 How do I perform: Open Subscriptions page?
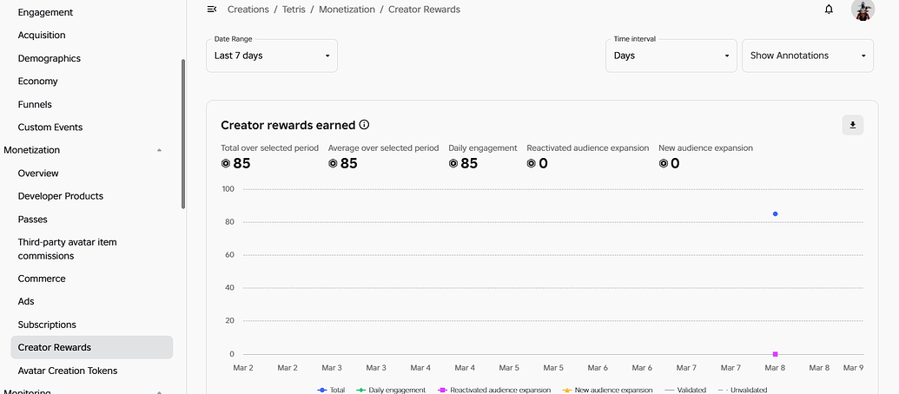click(x=46, y=325)
